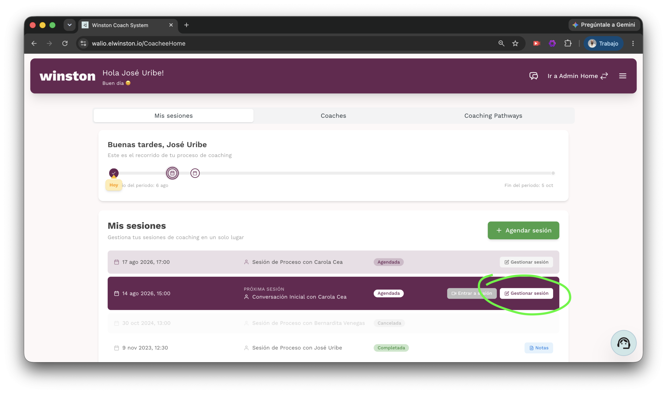Click the winston logo
Screen dimensions: 667x394
[67, 76]
